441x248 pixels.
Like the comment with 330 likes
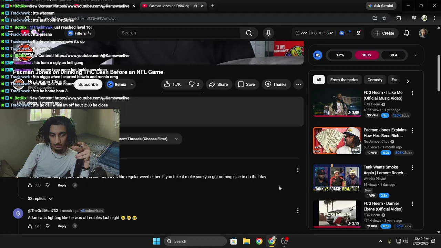pos(30,185)
